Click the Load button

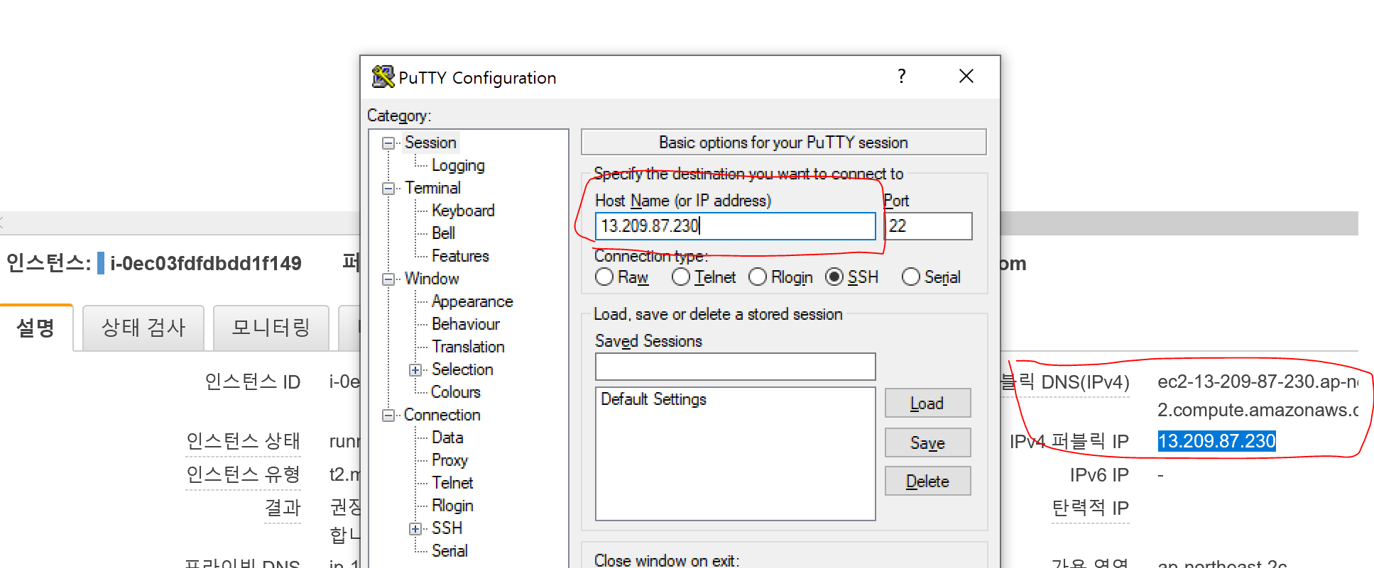click(x=927, y=403)
